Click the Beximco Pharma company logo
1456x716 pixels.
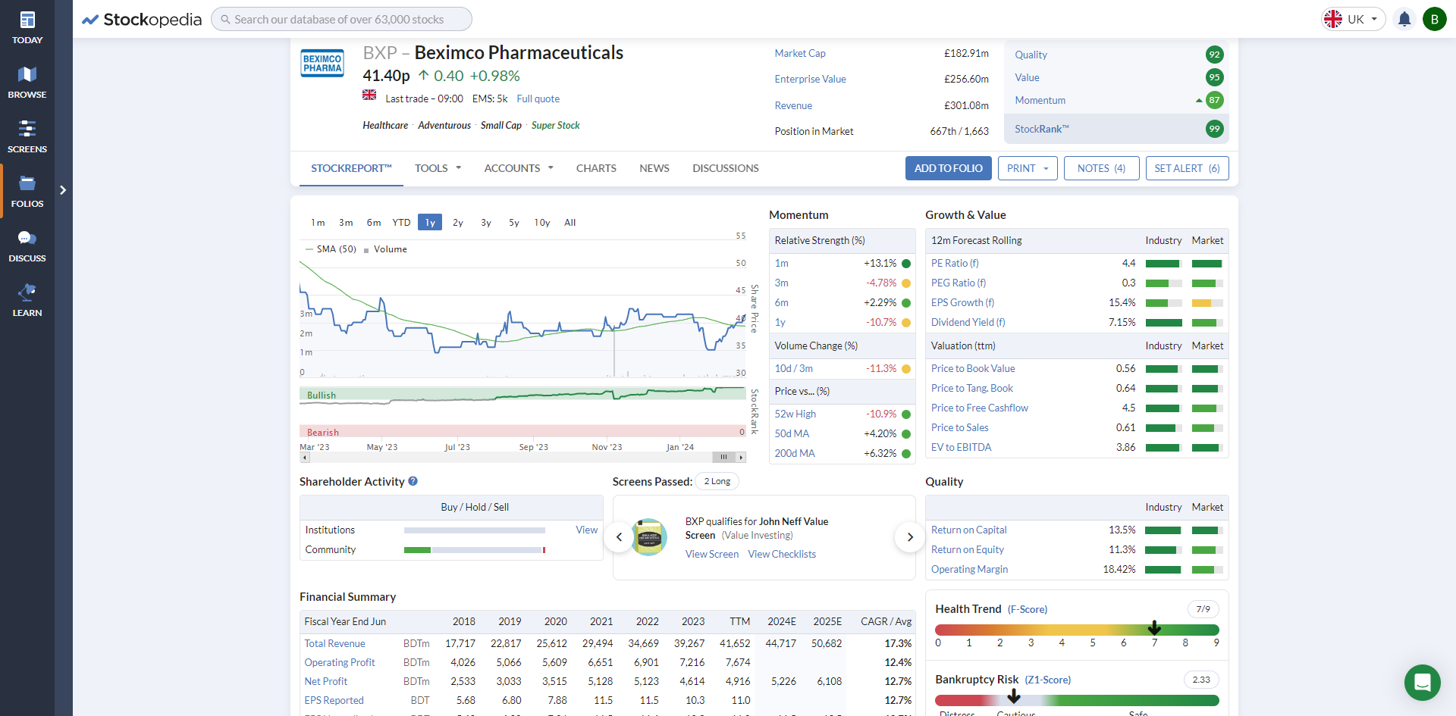click(x=322, y=64)
